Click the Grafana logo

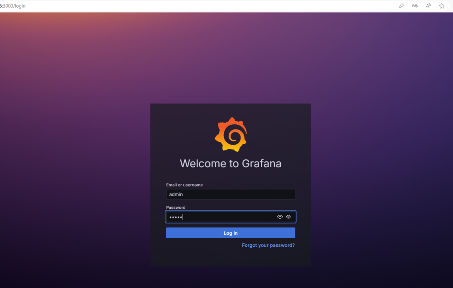click(231, 134)
